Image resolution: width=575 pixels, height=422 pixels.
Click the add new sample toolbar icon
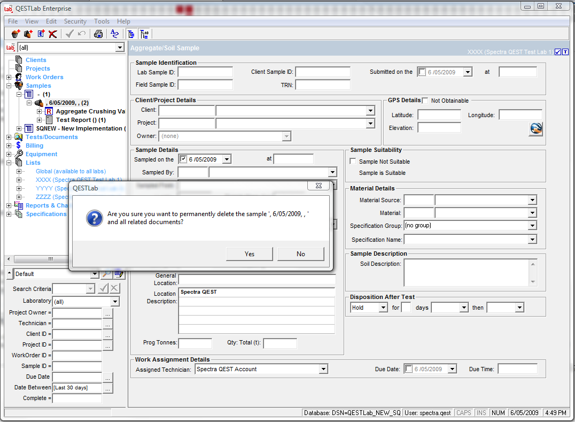pyautogui.click(x=15, y=34)
